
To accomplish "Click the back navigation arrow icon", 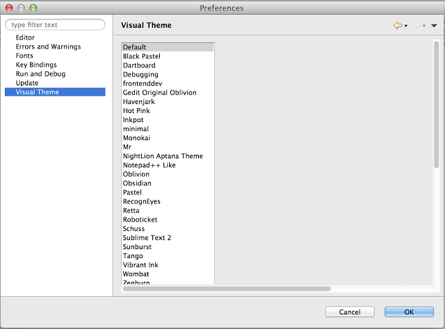I will pos(398,26).
